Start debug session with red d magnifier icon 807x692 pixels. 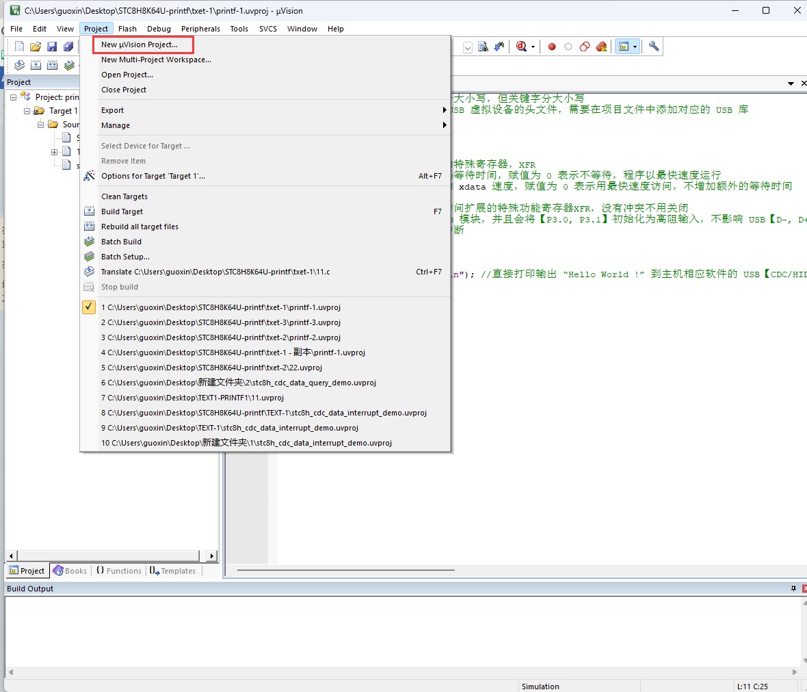(x=521, y=47)
